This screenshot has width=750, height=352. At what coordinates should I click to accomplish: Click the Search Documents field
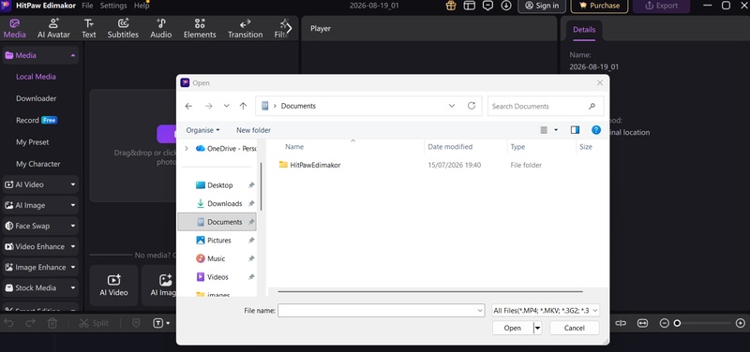tap(546, 106)
